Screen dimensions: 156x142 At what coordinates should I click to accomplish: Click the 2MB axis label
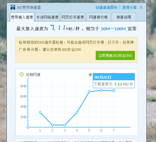tap(23, 117)
